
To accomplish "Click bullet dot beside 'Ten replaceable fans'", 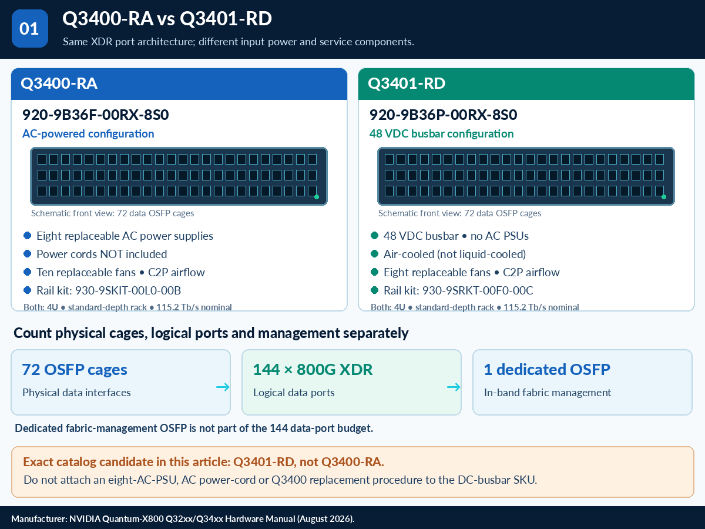I will (x=27, y=272).
